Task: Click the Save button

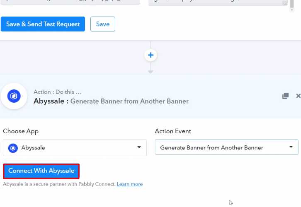Action: pyautogui.click(x=103, y=24)
